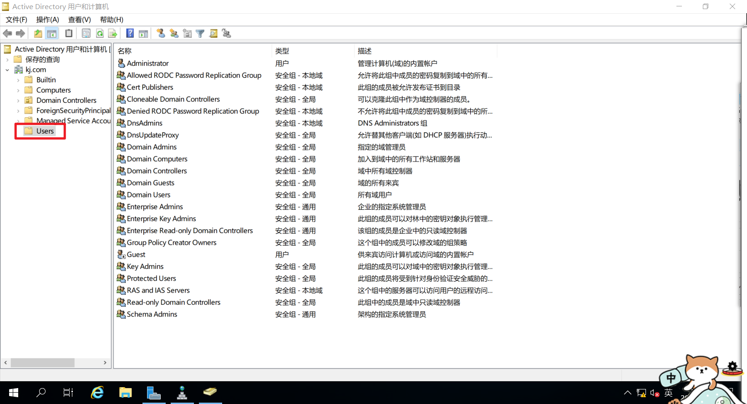
Task: Open the Properties toolbar icon
Action: tap(86, 33)
